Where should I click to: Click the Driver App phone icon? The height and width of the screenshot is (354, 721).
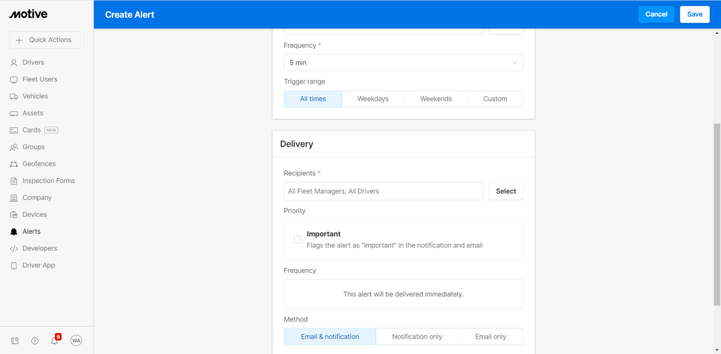click(14, 265)
